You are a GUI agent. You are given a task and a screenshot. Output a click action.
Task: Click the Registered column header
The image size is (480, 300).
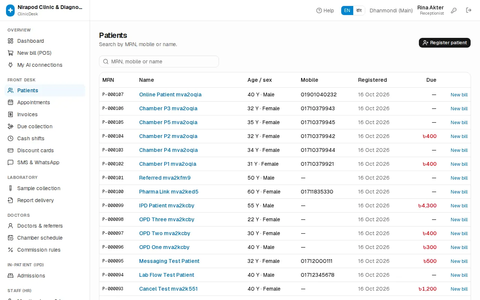coord(372,80)
